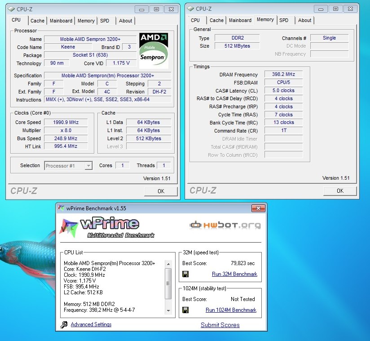Click scroll down arrow in CPU List
Screen dimensions: 370x341
tap(168, 310)
